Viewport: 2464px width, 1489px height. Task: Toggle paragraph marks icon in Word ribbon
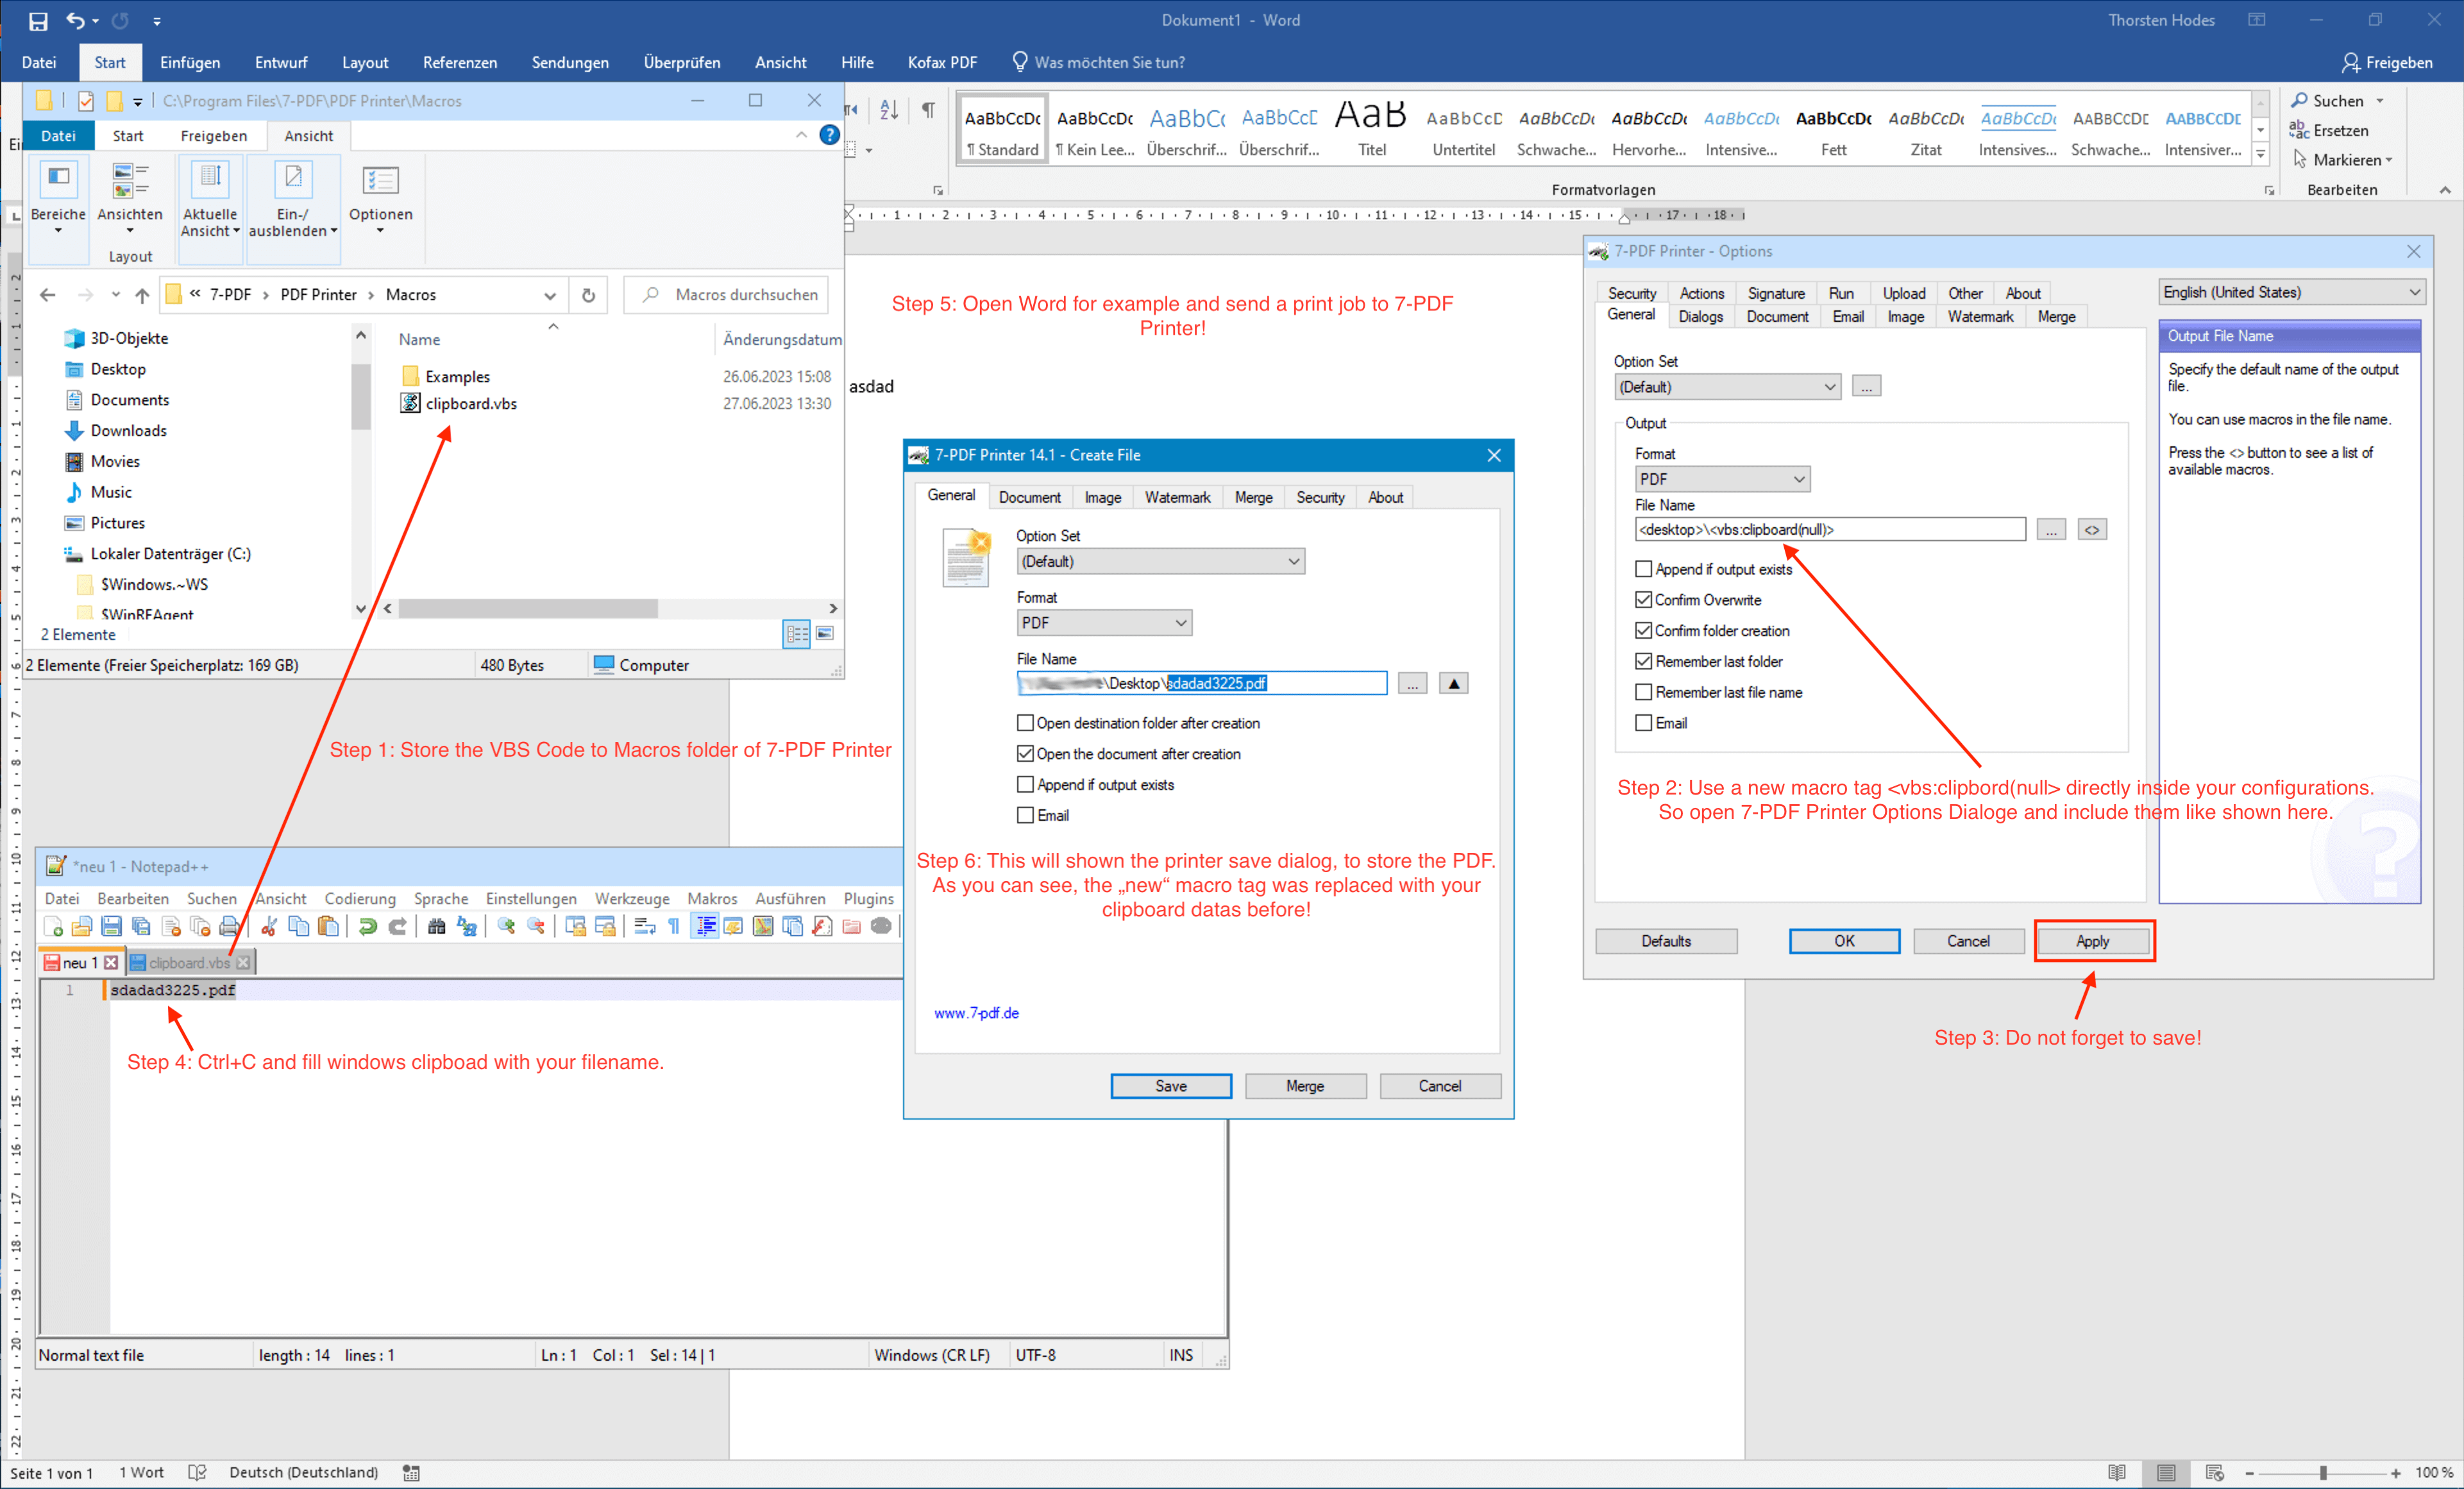coord(929,109)
